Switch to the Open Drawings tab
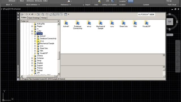This screenshot has width=181, height=102. (x=34, y=18)
